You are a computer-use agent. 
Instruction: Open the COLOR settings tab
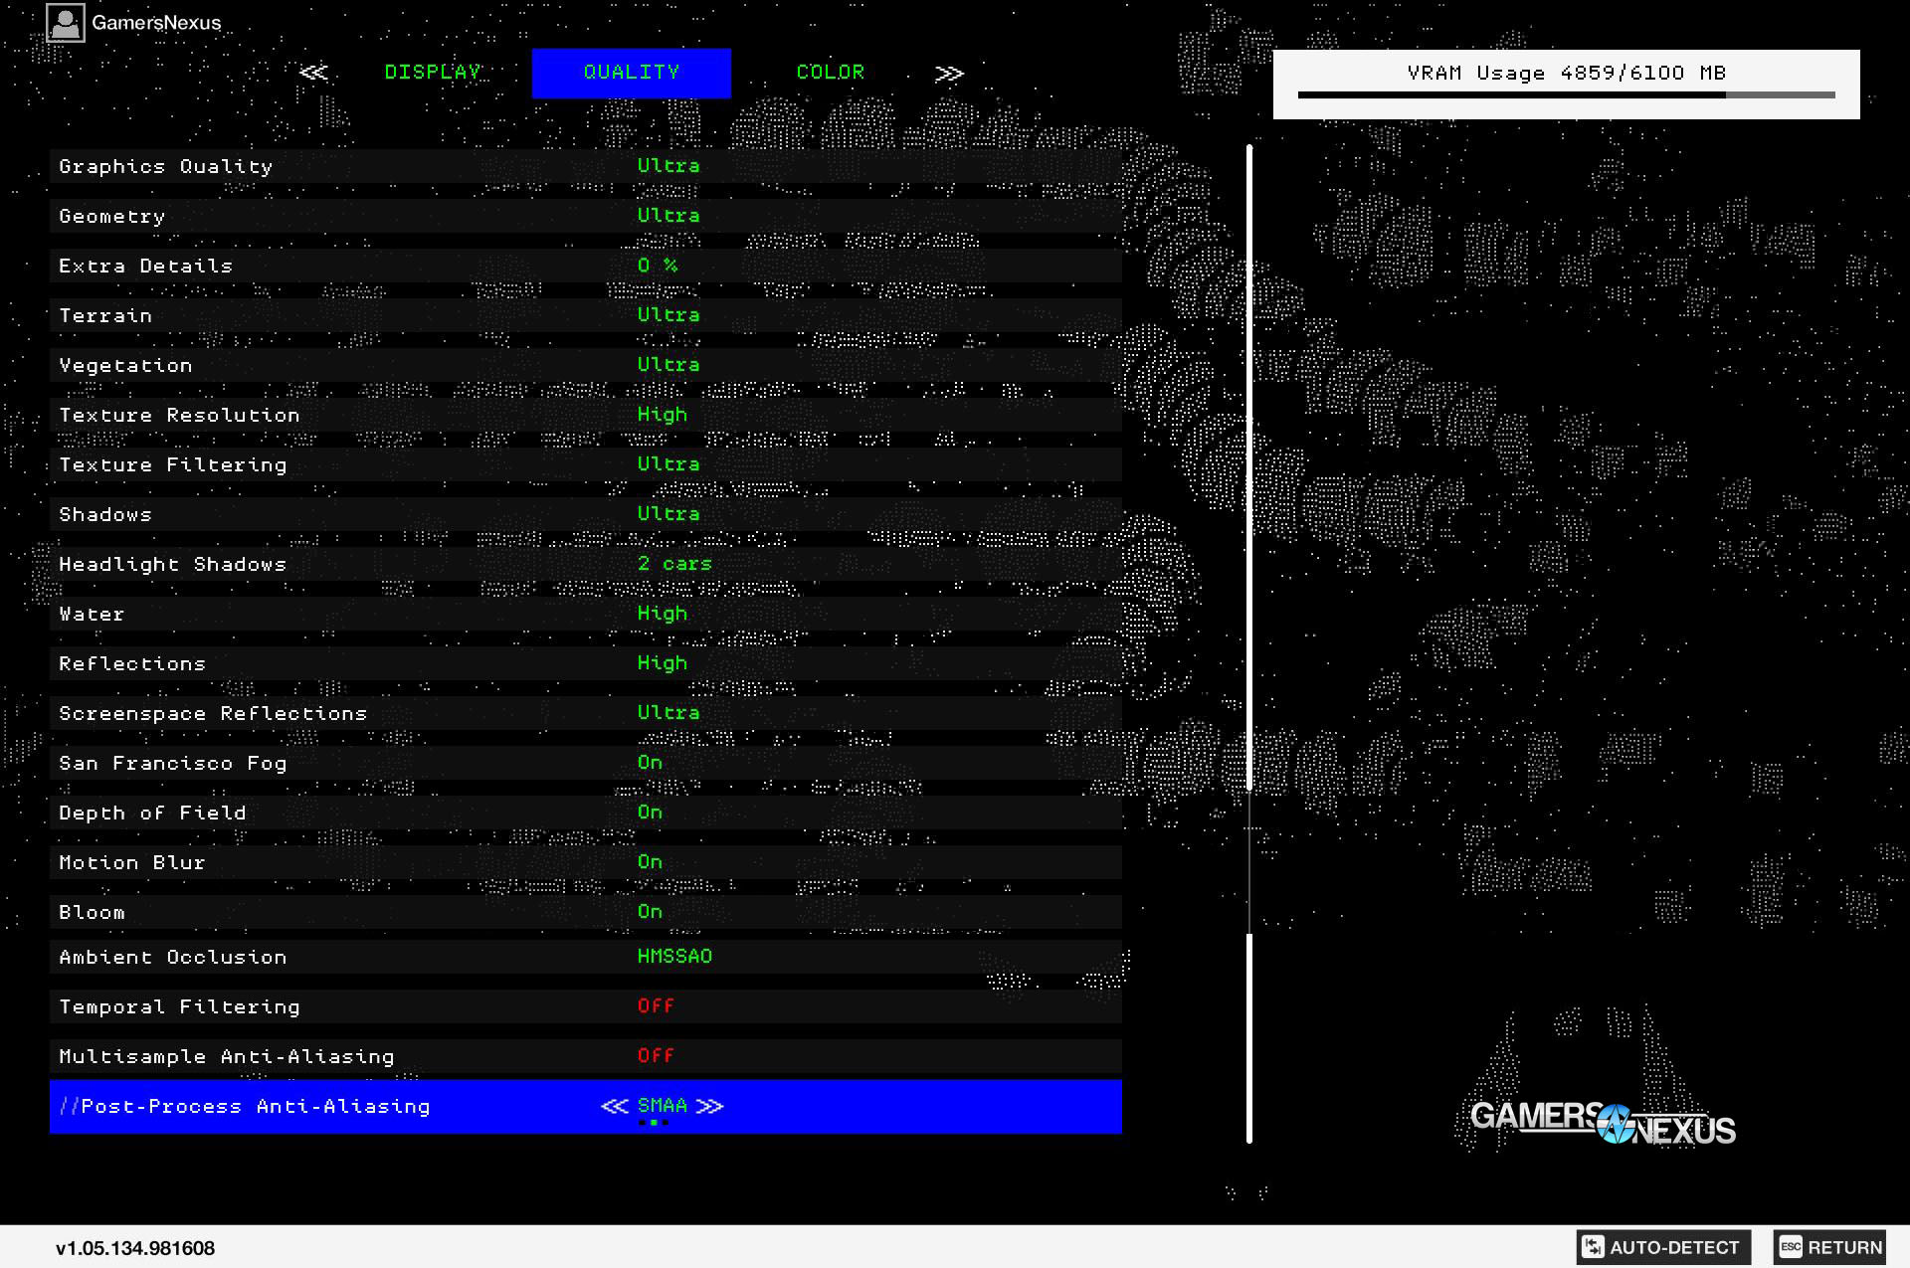pos(830,72)
